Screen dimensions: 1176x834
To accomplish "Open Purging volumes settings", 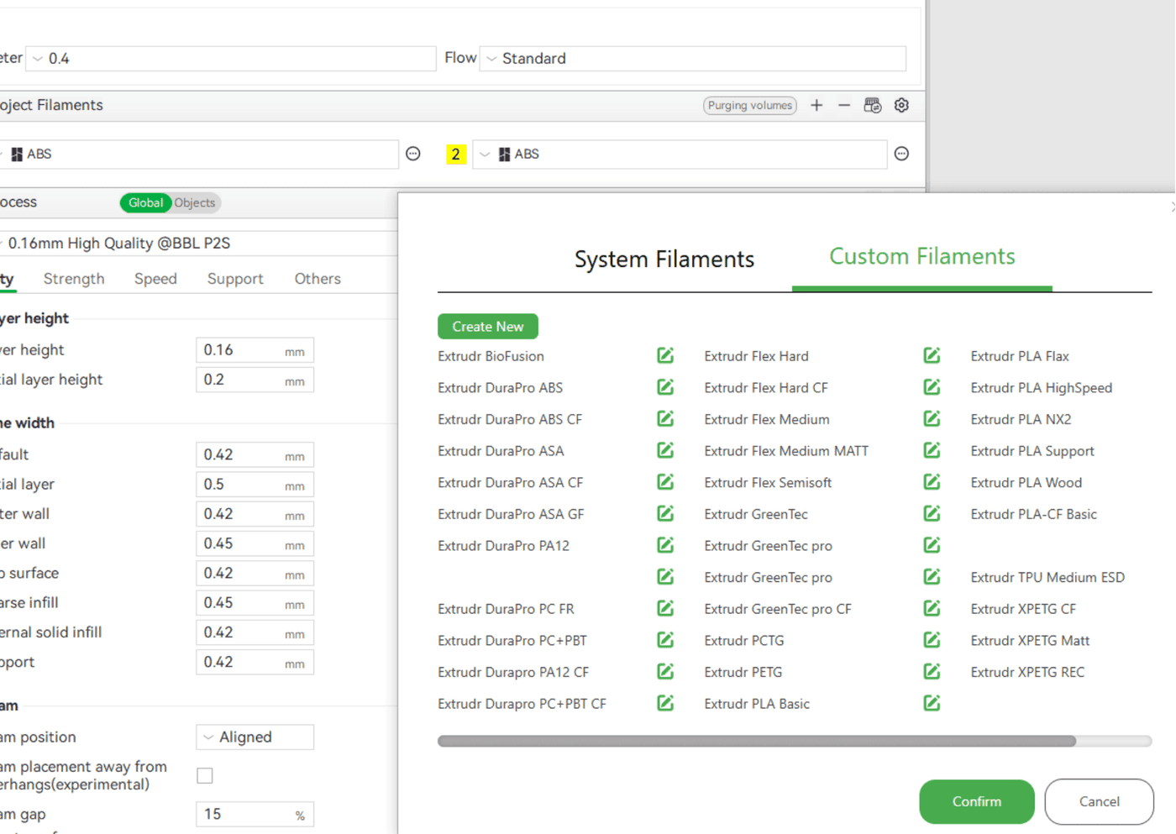I will [749, 105].
